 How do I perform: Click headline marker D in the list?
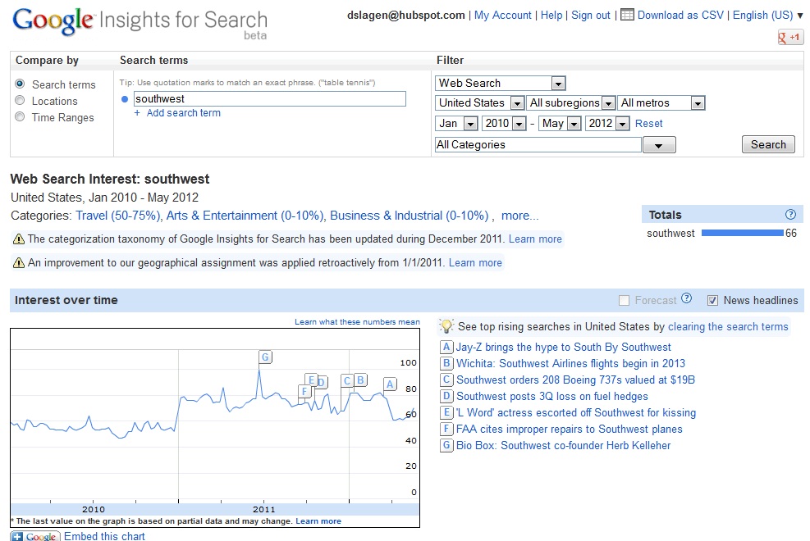tap(446, 397)
